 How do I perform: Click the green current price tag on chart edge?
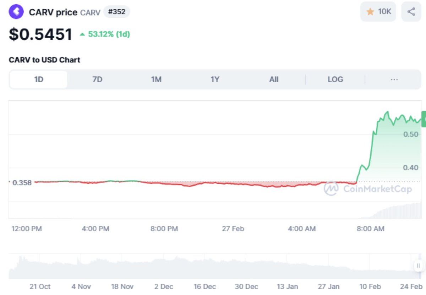click(x=424, y=119)
